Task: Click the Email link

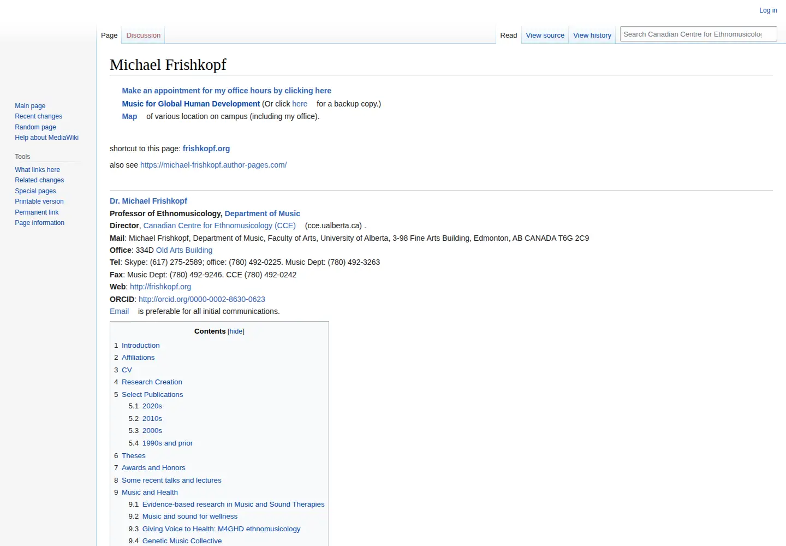Action: [119, 311]
